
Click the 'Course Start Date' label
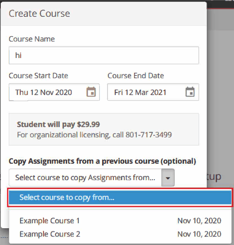pyautogui.click(x=38, y=76)
